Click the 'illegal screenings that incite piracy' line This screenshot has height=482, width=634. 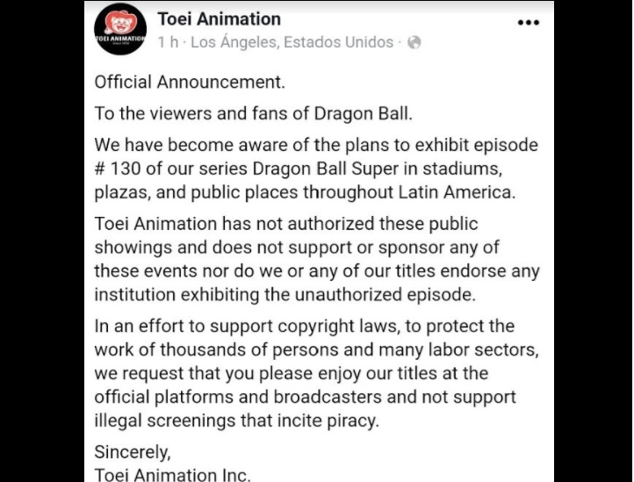click(237, 421)
